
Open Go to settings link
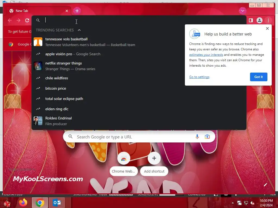coord(199,77)
